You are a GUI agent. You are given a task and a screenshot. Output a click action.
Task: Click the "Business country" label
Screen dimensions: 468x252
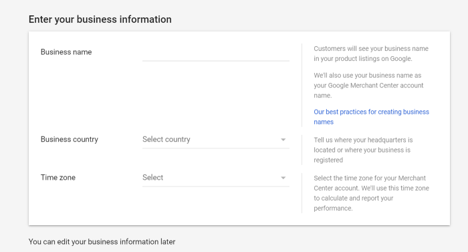(70, 140)
